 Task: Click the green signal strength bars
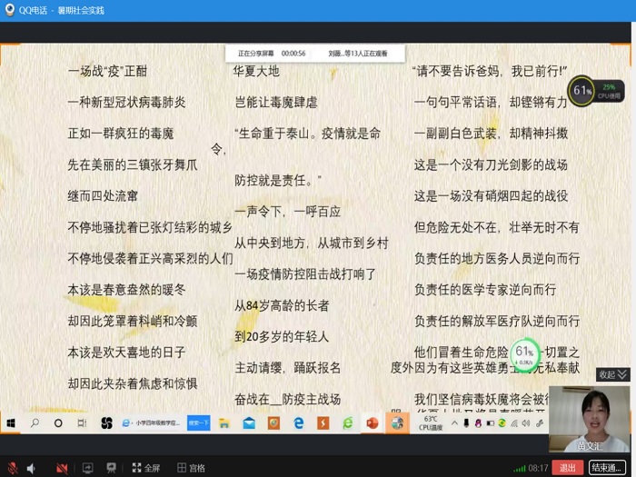[x=520, y=469]
